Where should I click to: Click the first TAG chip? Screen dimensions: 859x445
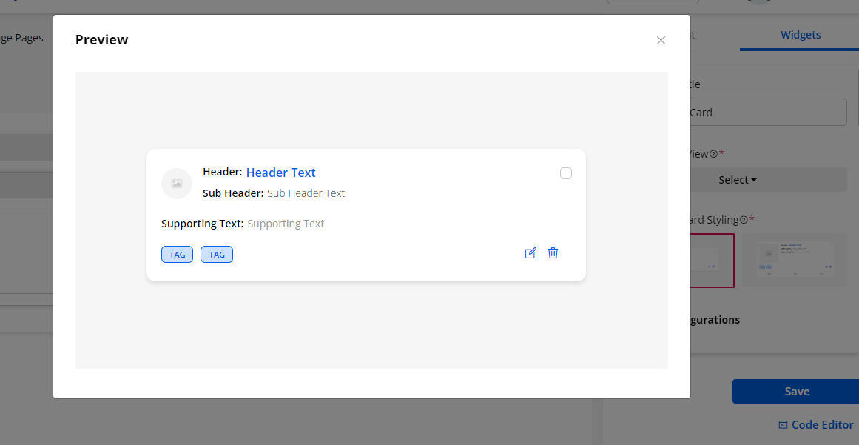click(178, 255)
